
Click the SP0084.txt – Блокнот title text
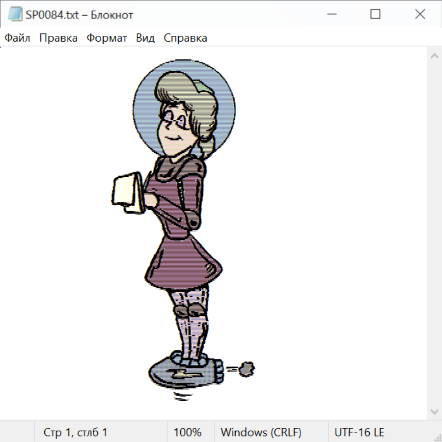[x=79, y=15]
